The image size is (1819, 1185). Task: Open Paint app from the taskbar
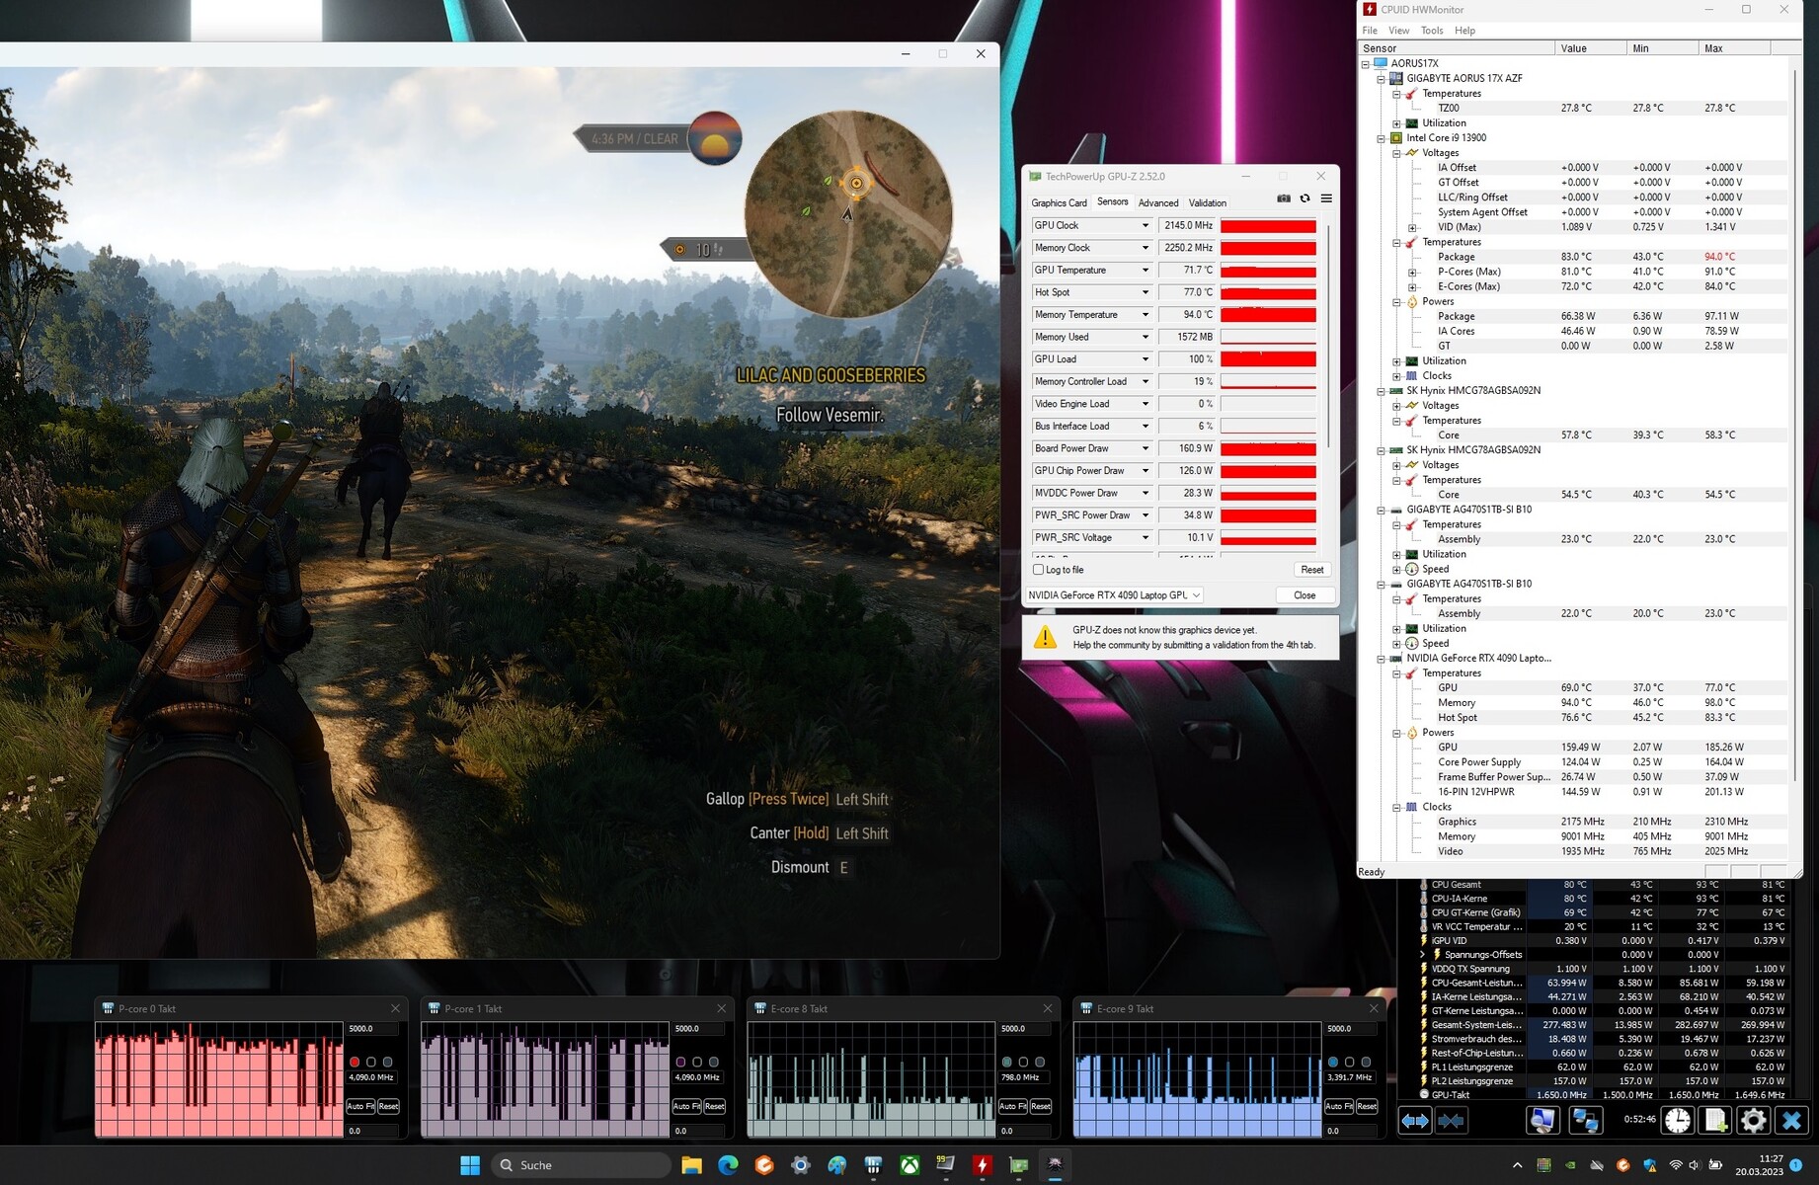836,1165
